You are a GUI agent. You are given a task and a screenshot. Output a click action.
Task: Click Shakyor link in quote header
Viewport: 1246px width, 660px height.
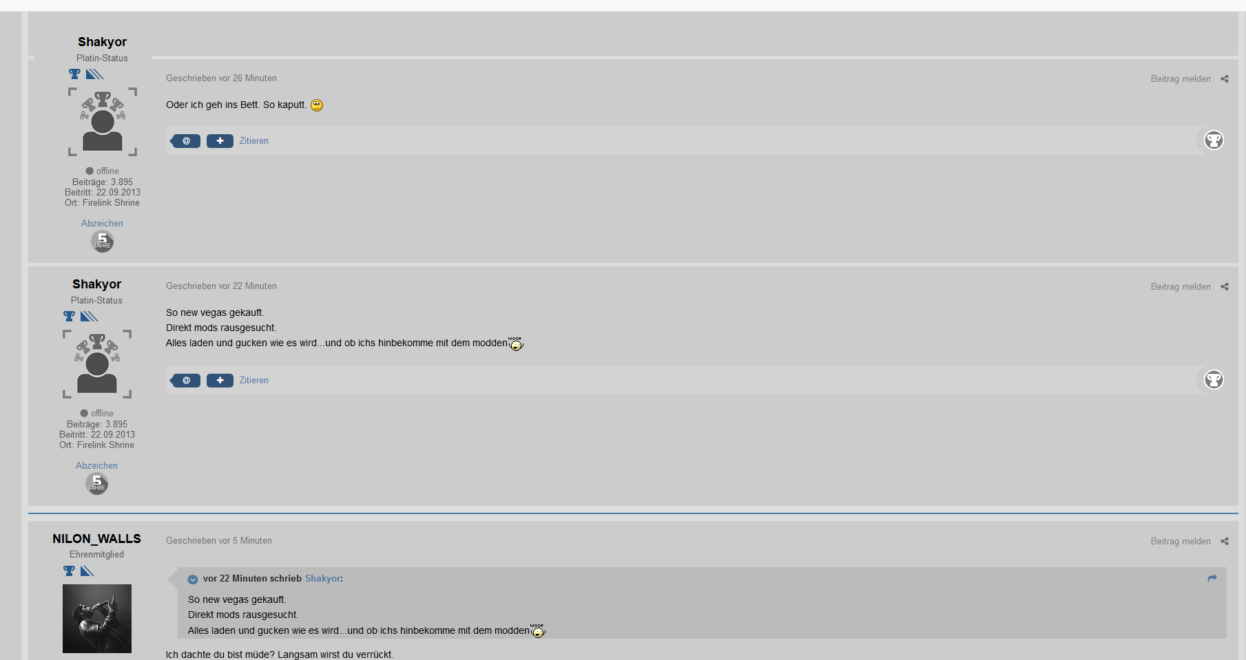(322, 579)
